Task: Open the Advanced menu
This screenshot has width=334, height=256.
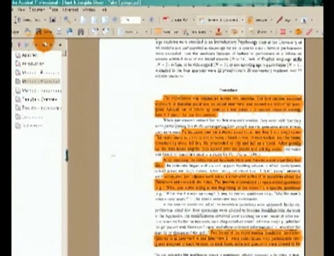Action: tap(70, 10)
